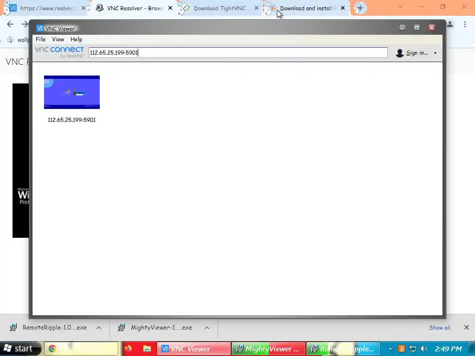The image size is (475, 356).
Task: Select the 112.65.25.199:5901 connection thumbnail
Action: click(x=72, y=92)
